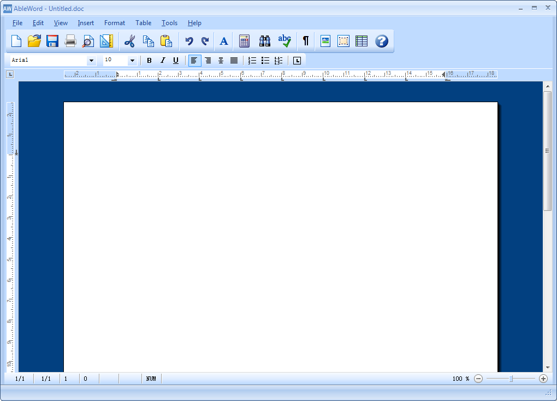557x401 pixels.
Task: Justify text alignment
Action: tap(234, 61)
